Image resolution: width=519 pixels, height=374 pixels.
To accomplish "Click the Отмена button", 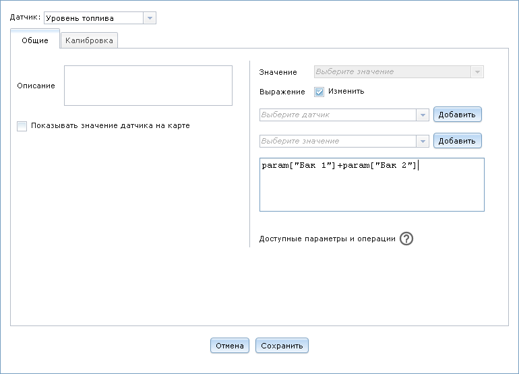I will click(x=230, y=346).
